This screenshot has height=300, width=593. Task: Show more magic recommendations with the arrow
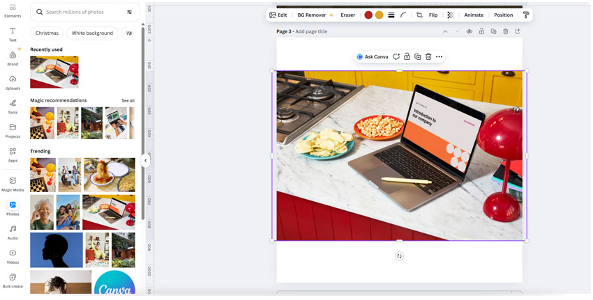(131, 123)
